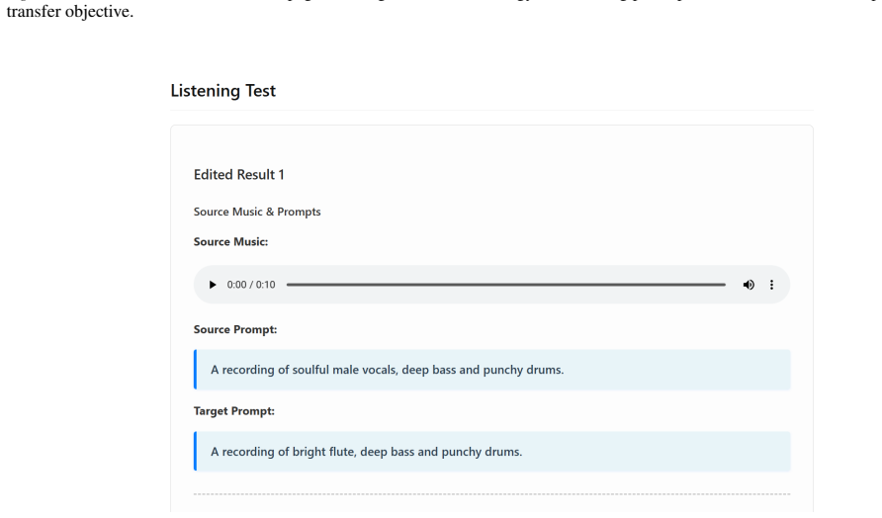
Task: Click the Source Prompt: label
Action: coord(235,329)
